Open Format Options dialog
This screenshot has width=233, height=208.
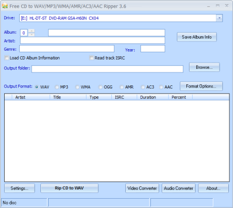coord(201,86)
